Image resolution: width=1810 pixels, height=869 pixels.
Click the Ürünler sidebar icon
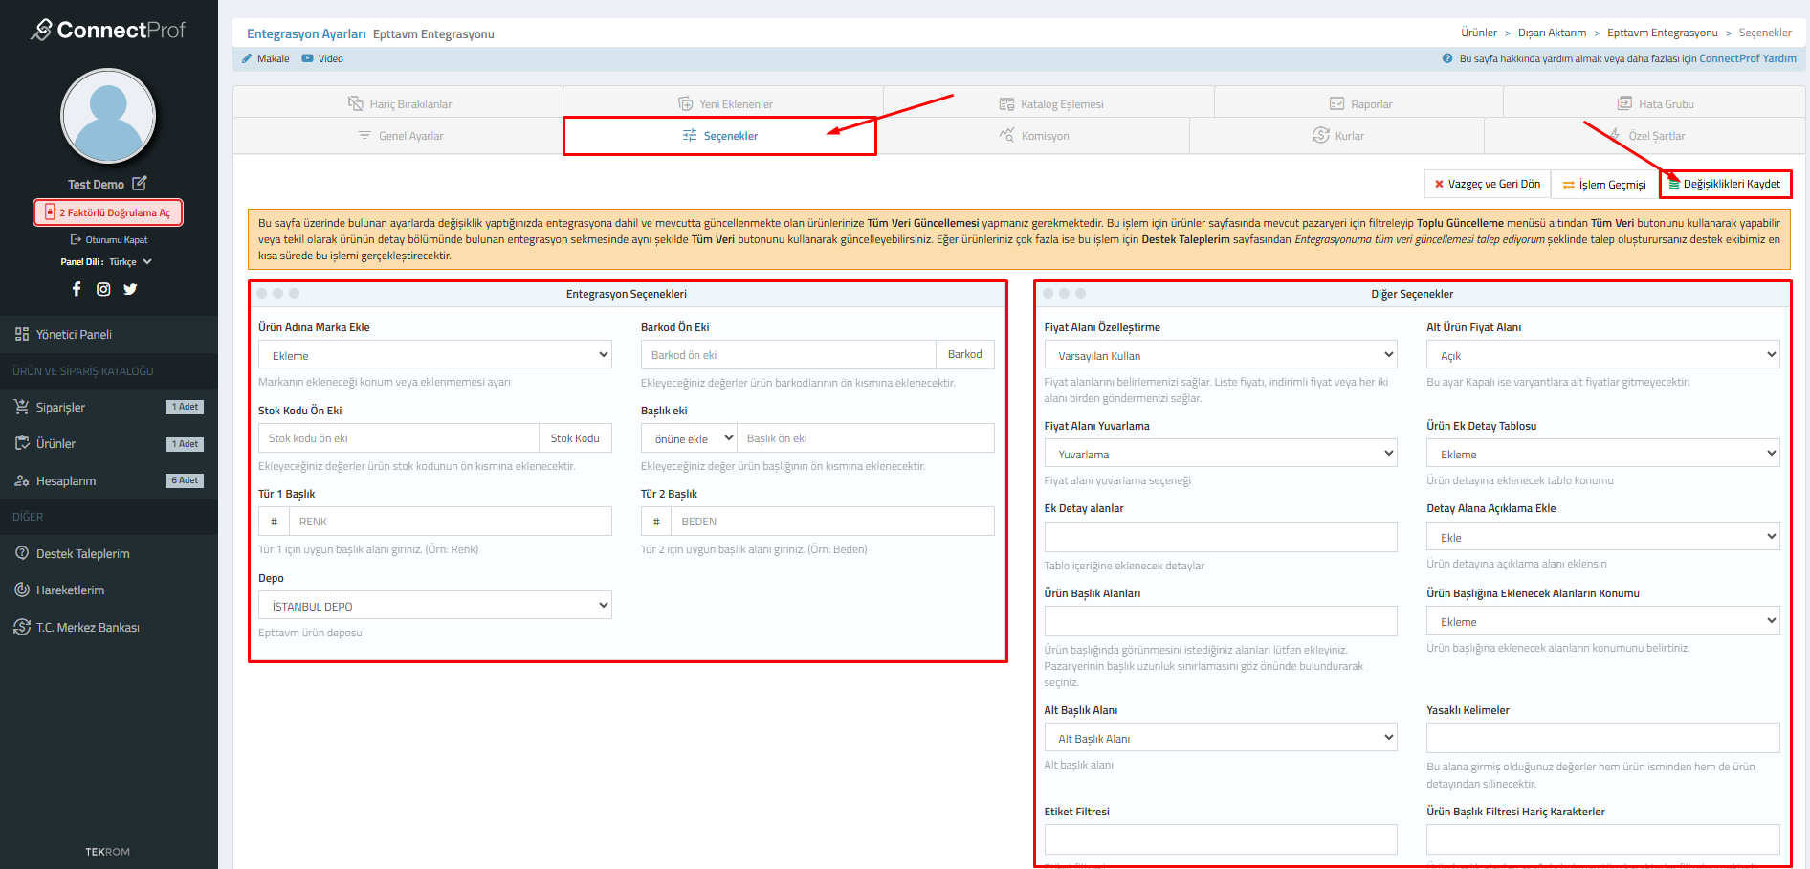point(22,443)
